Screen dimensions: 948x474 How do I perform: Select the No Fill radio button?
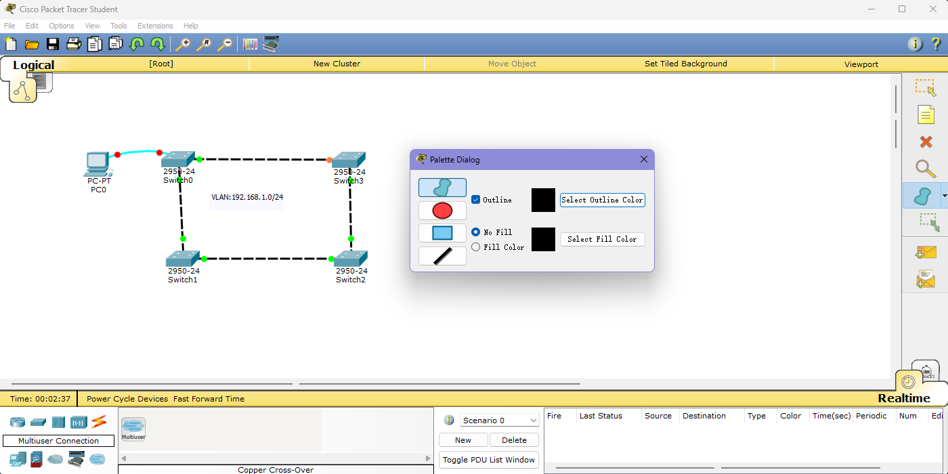pos(476,232)
